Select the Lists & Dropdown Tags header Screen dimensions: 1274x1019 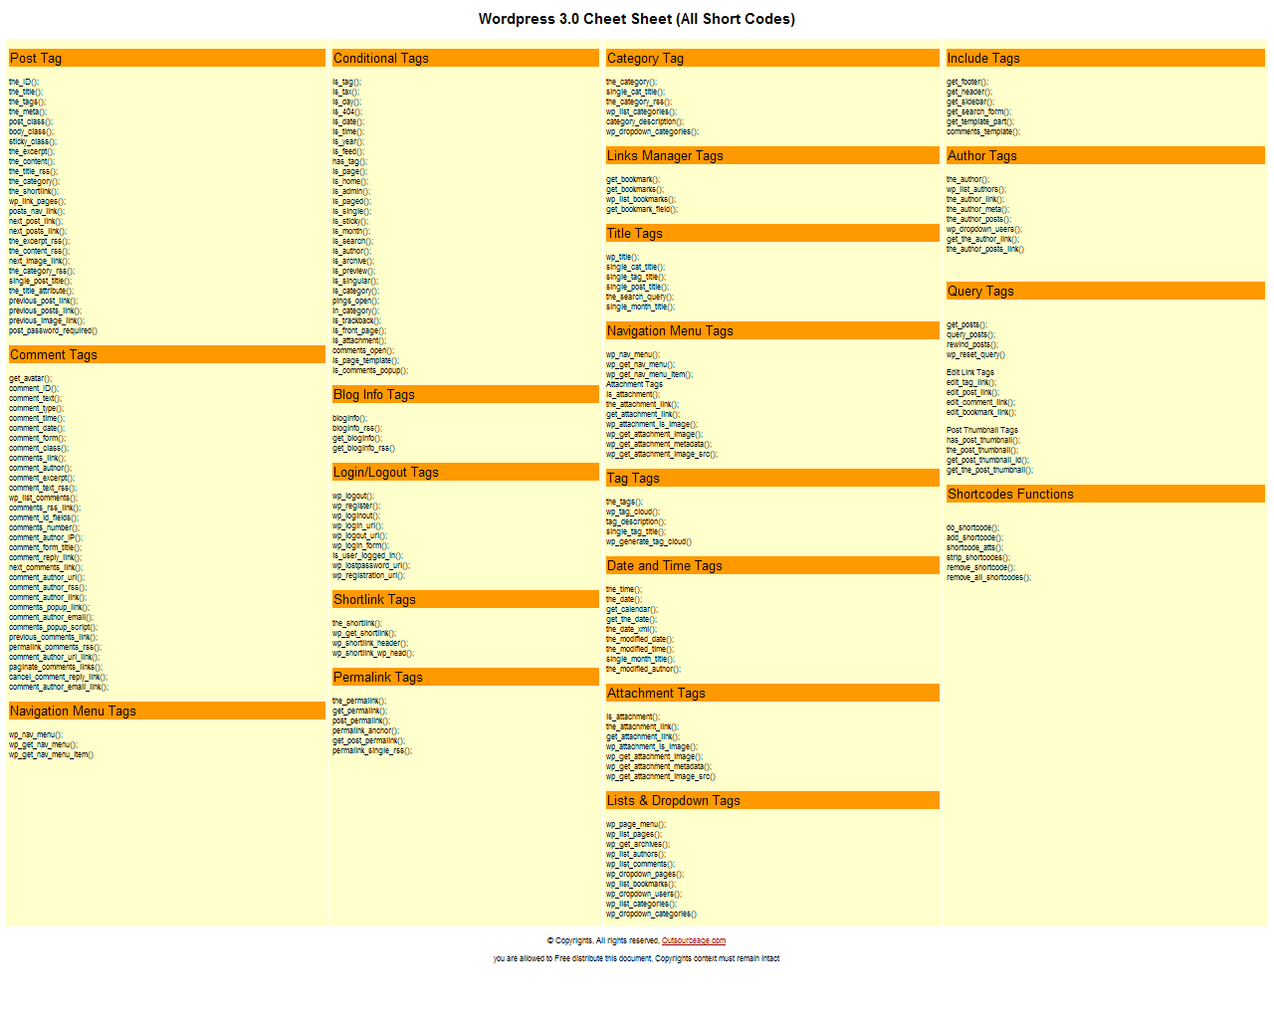772,800
